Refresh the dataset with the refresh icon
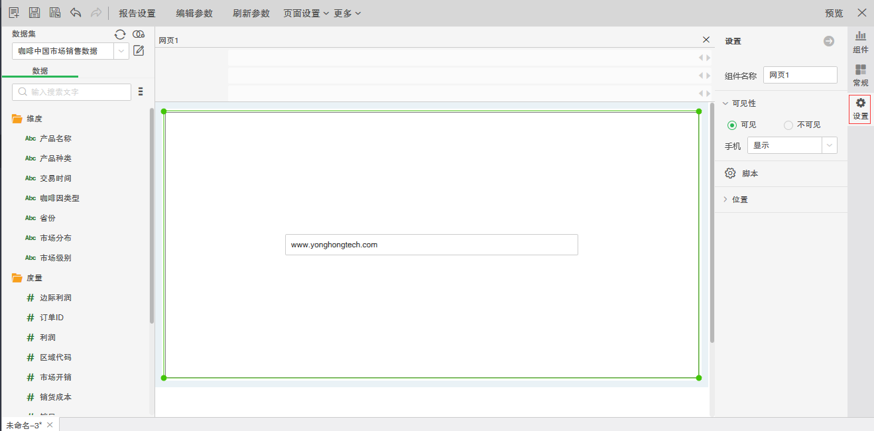The height and width of the screenshot is (431, 874). pos(120,34)
